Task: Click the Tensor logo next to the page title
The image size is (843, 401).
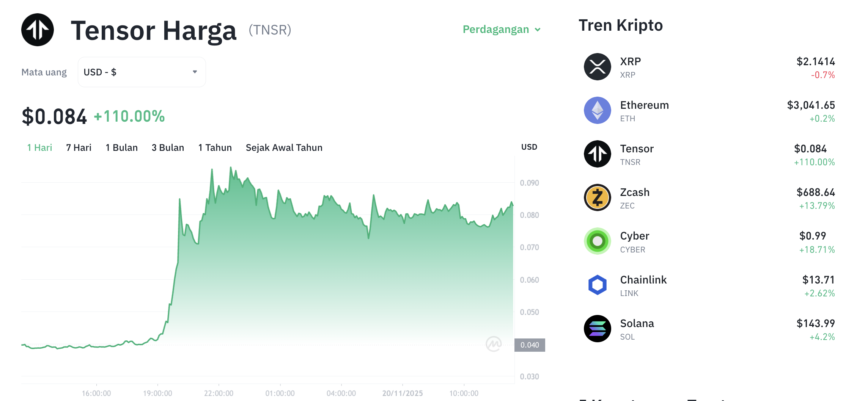Action: tap(37, 30)
